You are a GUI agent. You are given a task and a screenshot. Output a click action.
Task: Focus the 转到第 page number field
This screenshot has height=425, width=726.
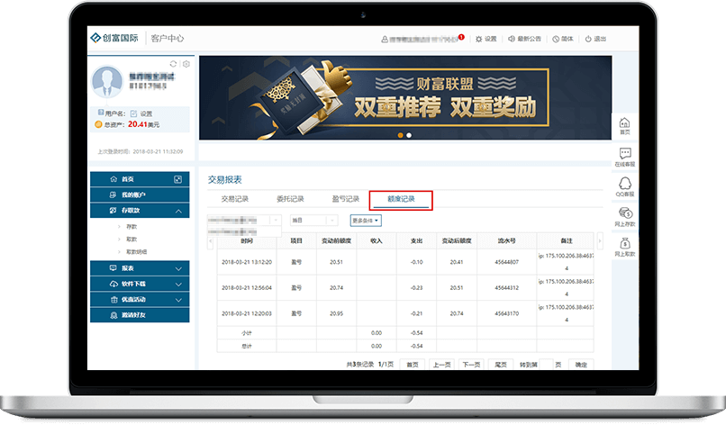(546, 365)
